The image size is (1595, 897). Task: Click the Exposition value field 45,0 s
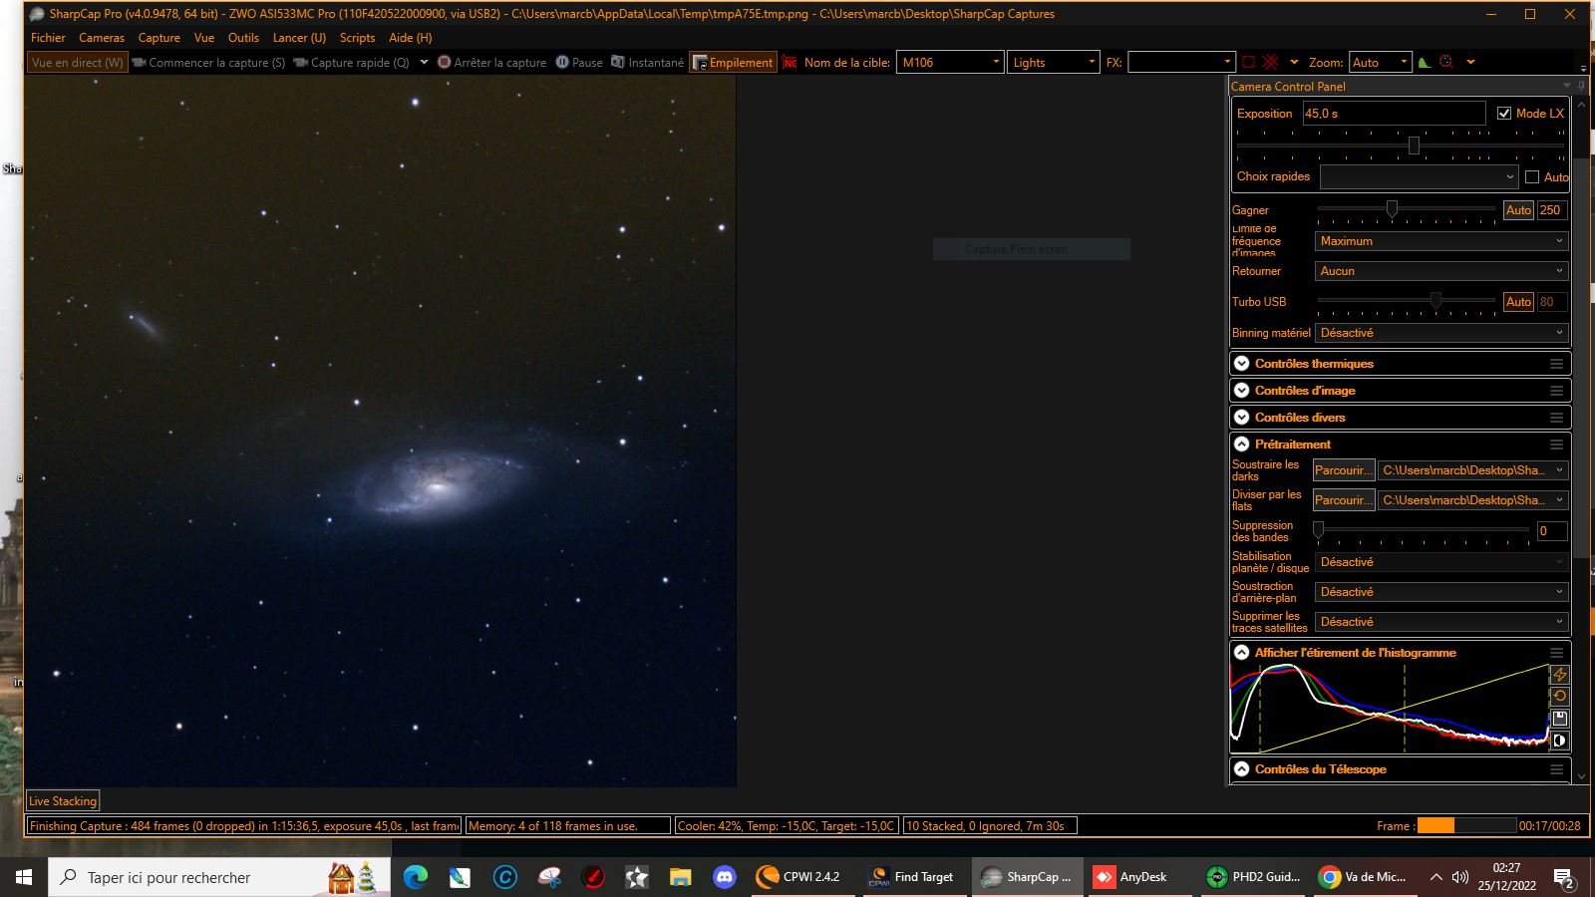1394,114
